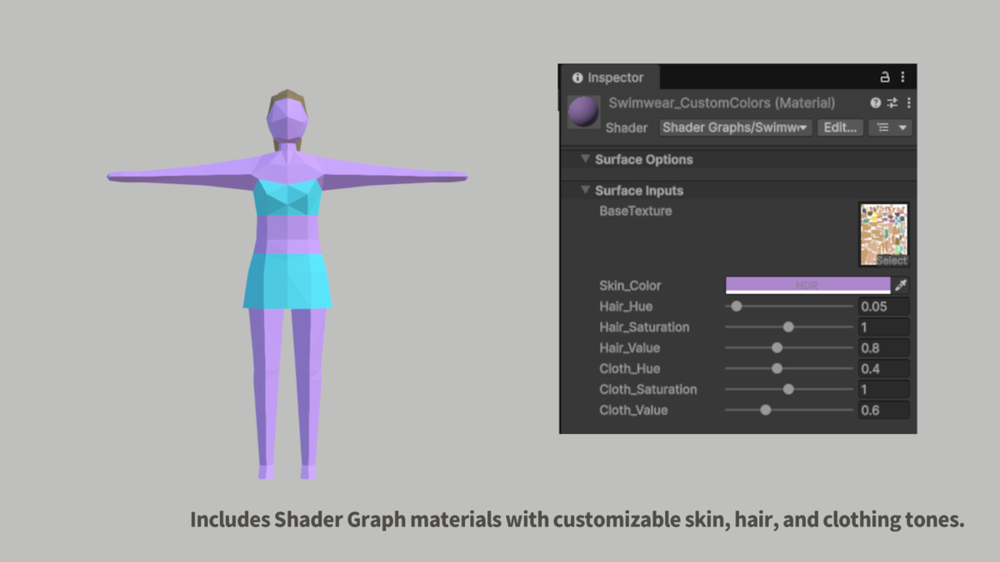This screenshot has width=1000, height=562.
Task: Click the Cloth_Value number field
Action: click(883, 410)
